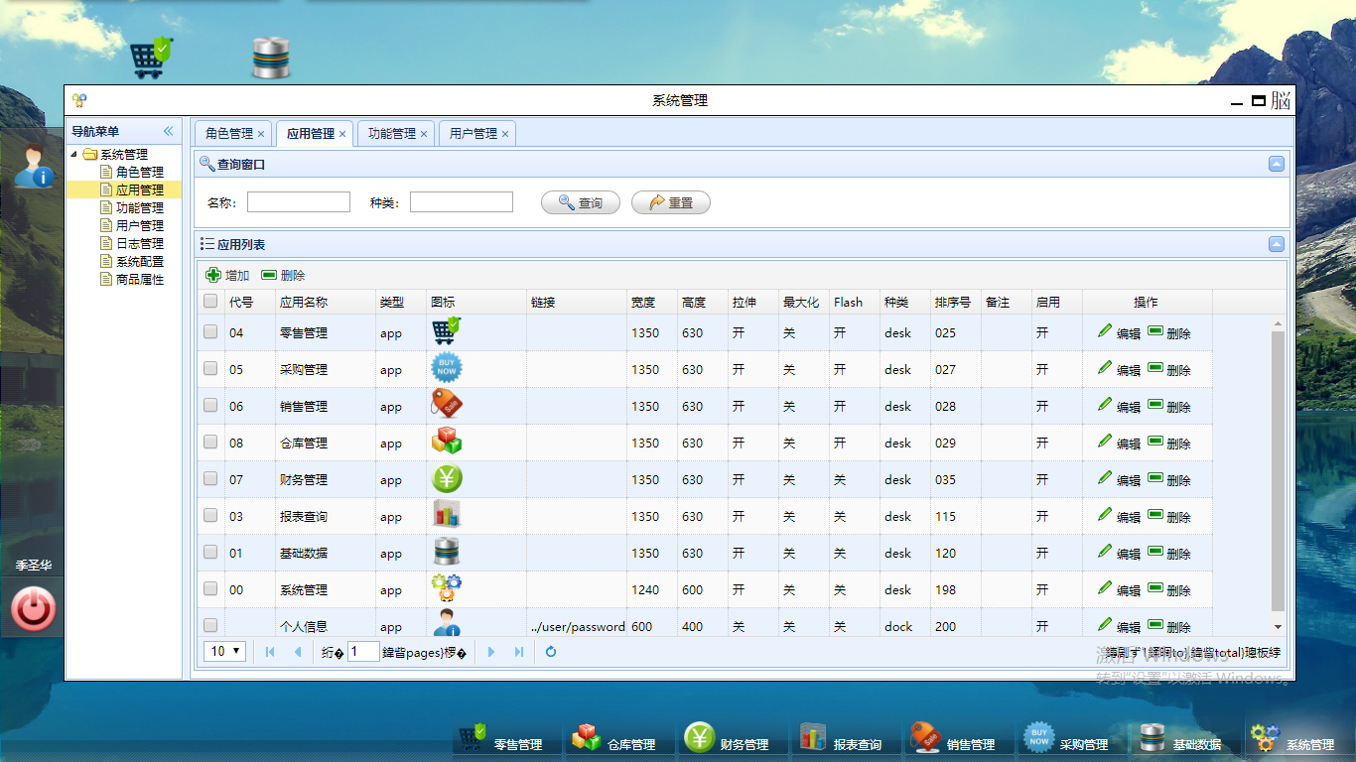Check the box for the 个人信息 row

tap(210, 625)
